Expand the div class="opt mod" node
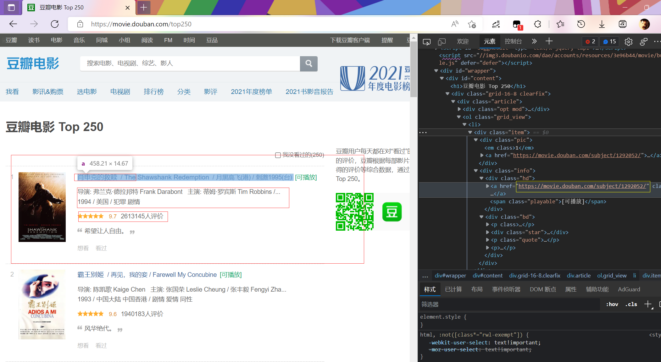 point(459,109)
